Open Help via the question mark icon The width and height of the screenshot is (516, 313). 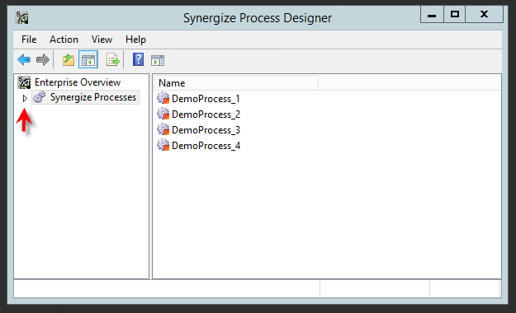[138, 60]
